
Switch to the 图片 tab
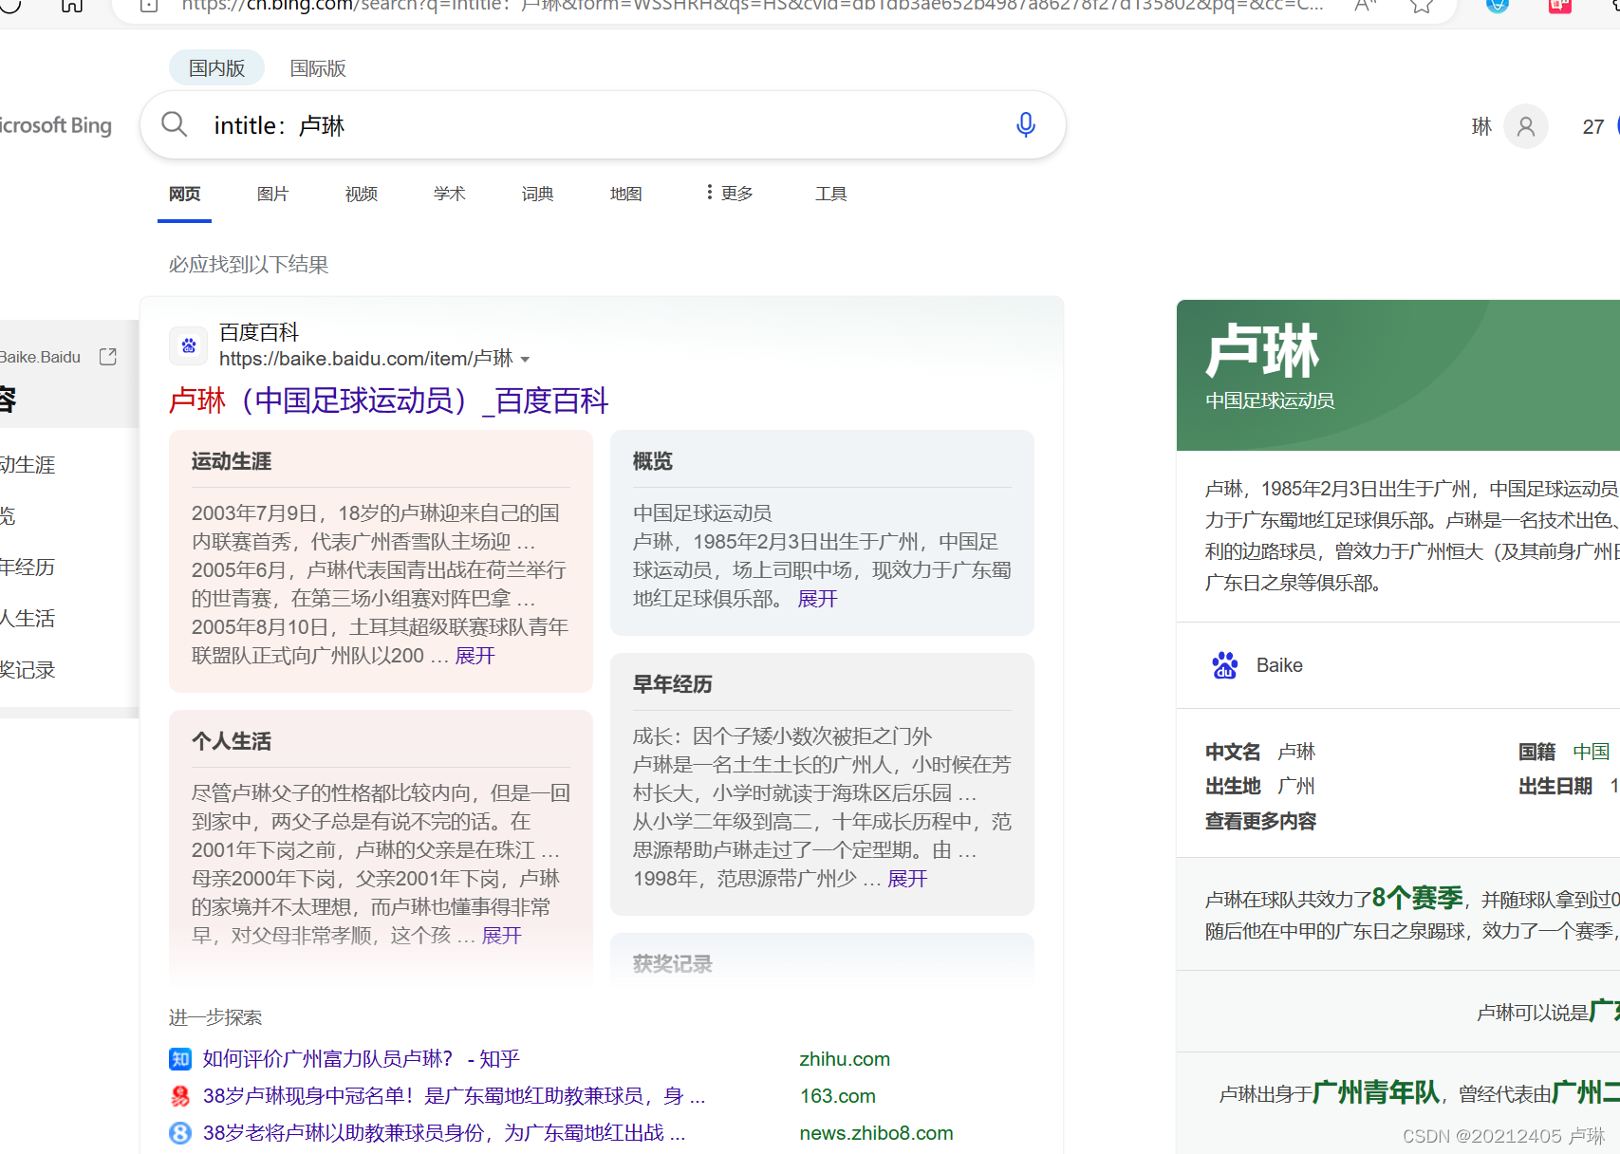(272, 194)
